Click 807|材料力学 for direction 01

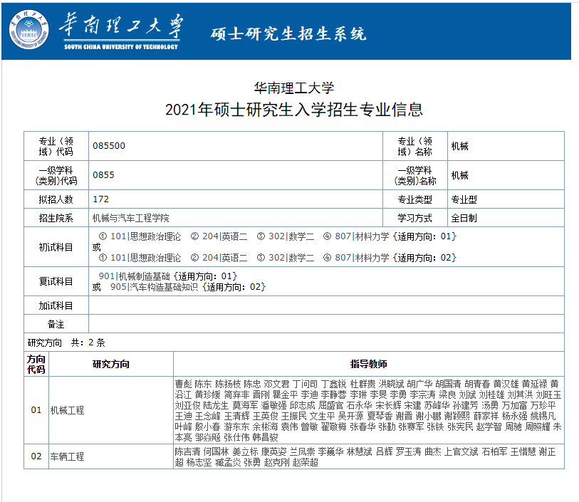362,236
